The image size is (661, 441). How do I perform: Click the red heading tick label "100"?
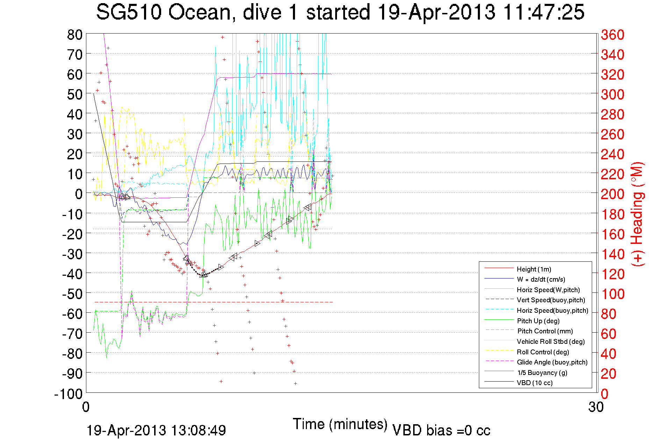pyautogui.click(x=612, y=294)
